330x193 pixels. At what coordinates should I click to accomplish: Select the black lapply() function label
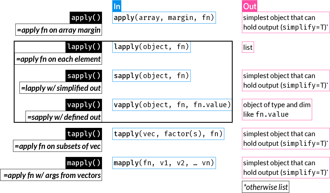(83, 47)
